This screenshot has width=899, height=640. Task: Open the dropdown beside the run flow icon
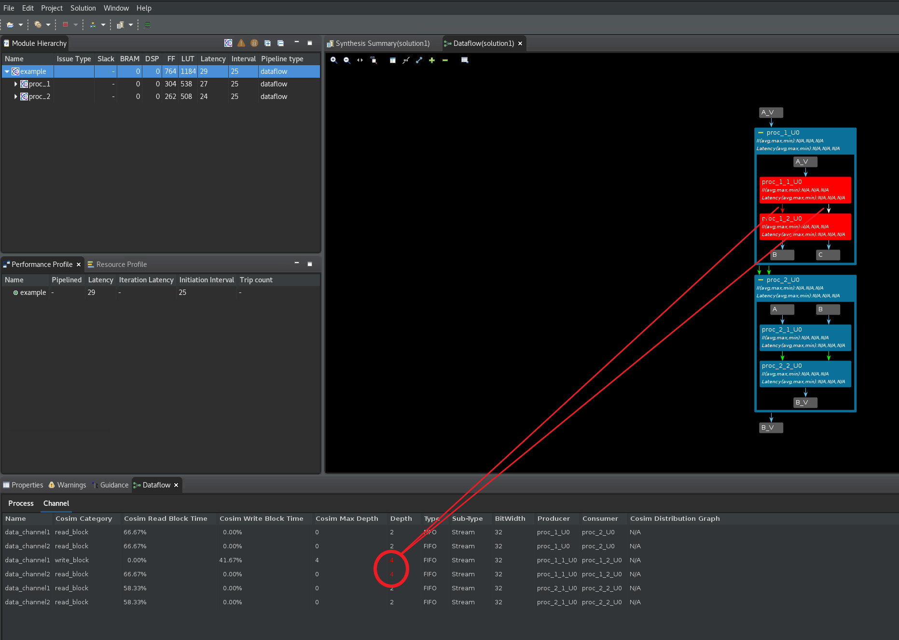103,25
